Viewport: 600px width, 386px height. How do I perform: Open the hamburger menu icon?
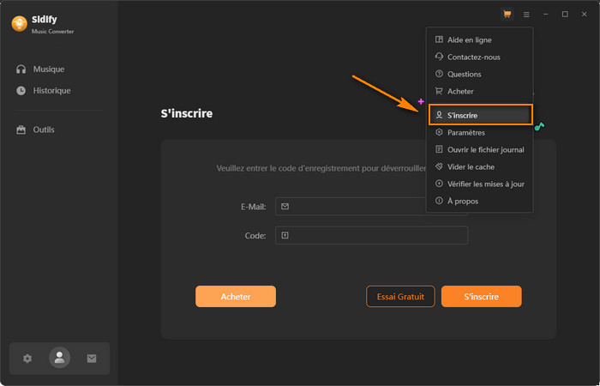pos(526,15)
